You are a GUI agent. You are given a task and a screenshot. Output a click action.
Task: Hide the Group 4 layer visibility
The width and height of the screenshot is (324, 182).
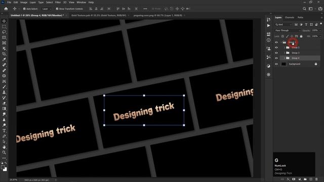(x=276, y=58)
